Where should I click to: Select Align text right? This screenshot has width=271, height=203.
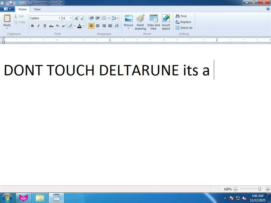click(104, 26)
